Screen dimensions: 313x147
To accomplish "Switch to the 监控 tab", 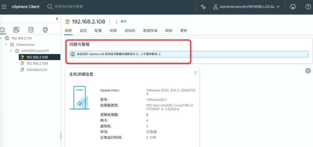I will 83,30.
